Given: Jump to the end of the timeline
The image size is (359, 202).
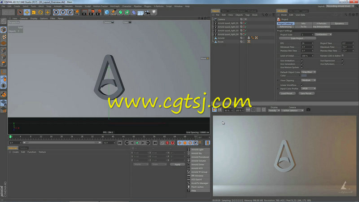Looking at the screenshot, I should [x=155, y=143].
